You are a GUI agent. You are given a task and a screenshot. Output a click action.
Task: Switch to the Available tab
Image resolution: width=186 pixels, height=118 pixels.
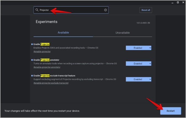point(63,33)
